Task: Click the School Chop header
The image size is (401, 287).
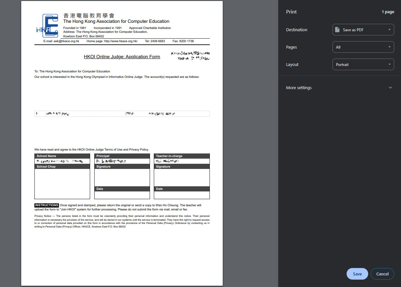Action: pyautogui.click(x=62, y=167)
